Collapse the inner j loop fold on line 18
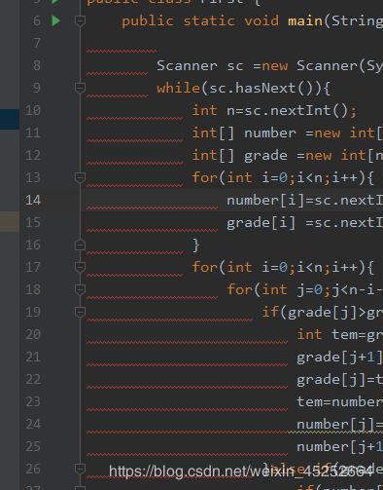This screenshot has width=383, height=490. click(80, 289)
